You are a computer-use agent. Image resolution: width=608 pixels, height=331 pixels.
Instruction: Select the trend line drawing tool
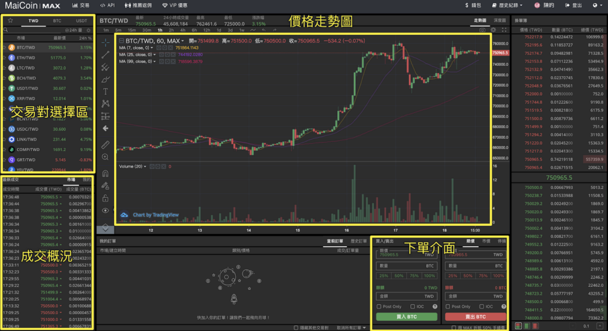pos(105,55)
